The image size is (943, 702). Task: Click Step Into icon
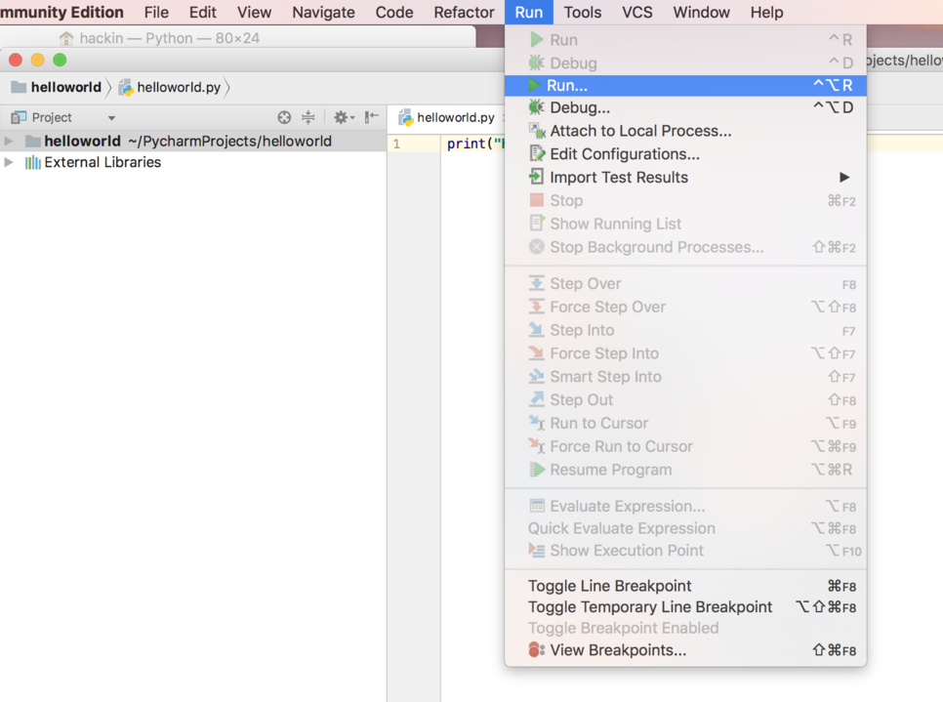pyautogui.click(x=537, y=330)
